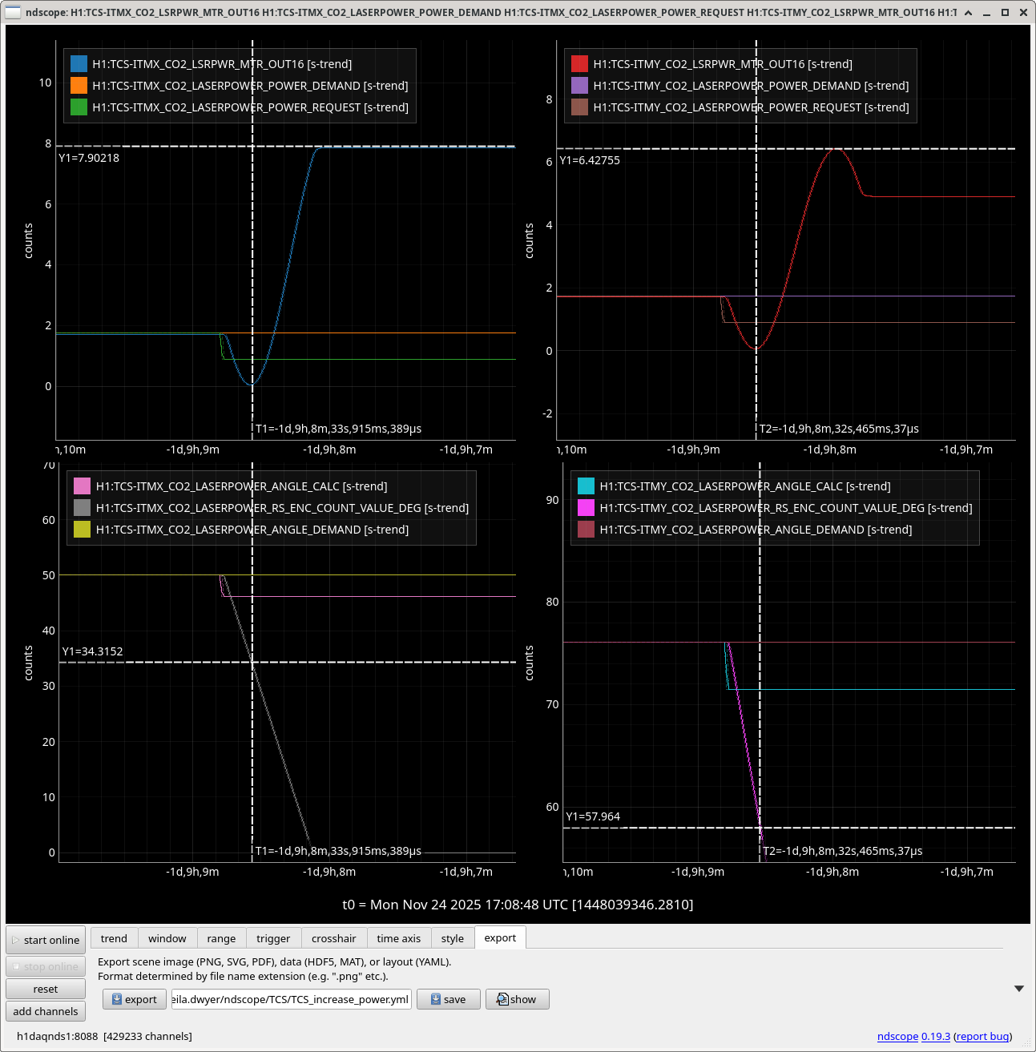Image resolution: width=1036 pixels, height=1052 pixels.
Task: Switch to the crosshair tab
Action: pos(333,938)
